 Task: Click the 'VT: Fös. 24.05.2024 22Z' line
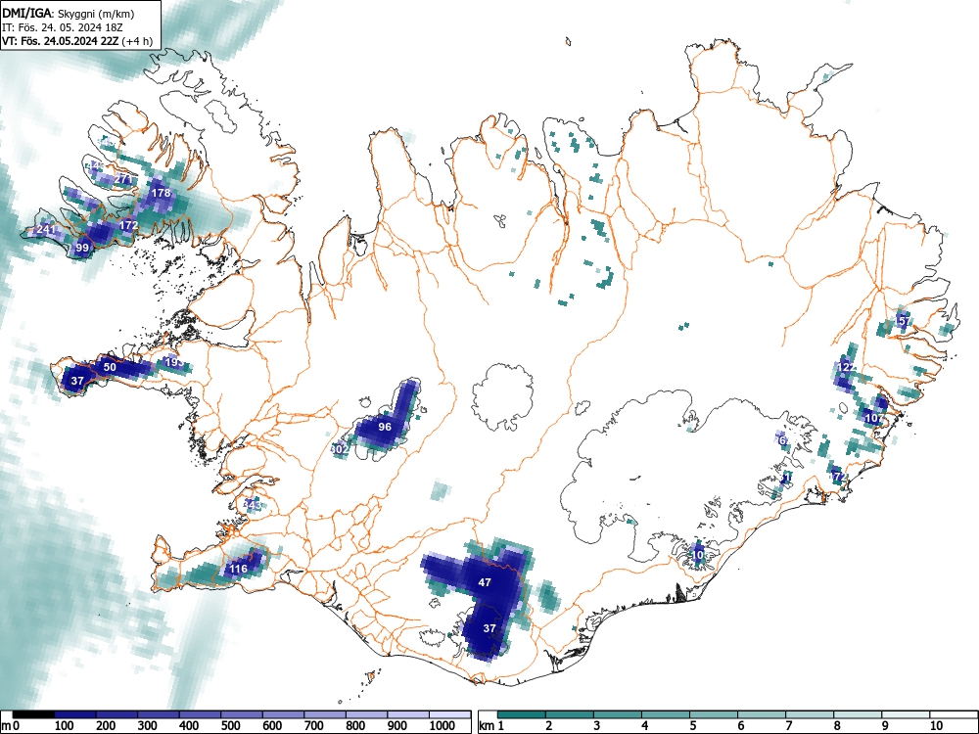tap(61, 41)
